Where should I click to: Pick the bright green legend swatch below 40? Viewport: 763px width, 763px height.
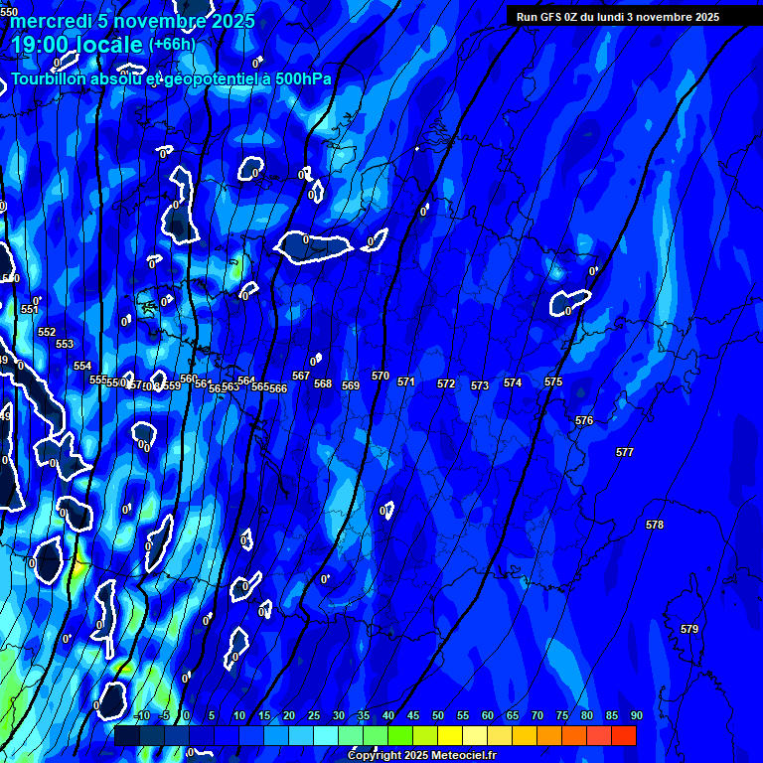point(399,736)
